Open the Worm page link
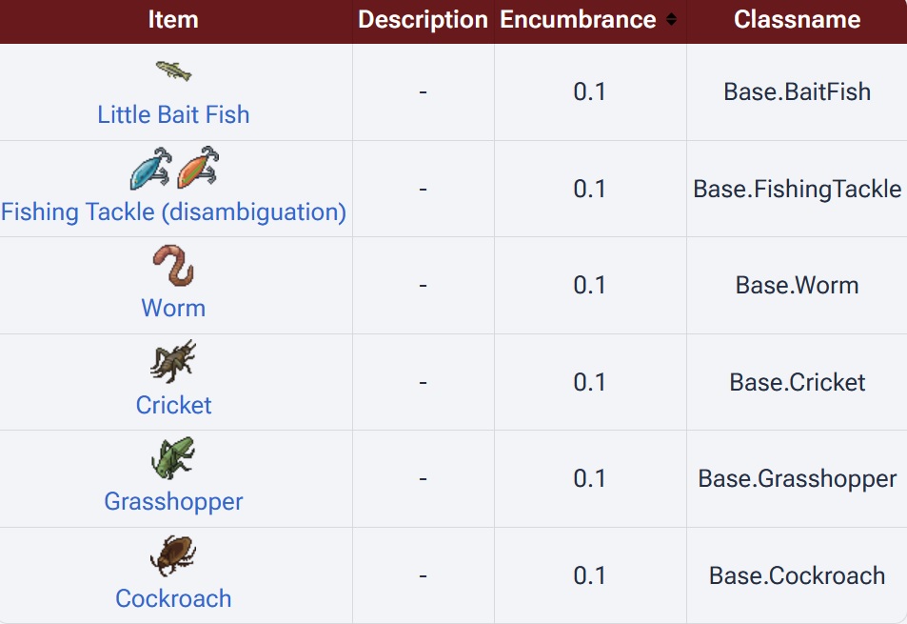 (173, 309)
